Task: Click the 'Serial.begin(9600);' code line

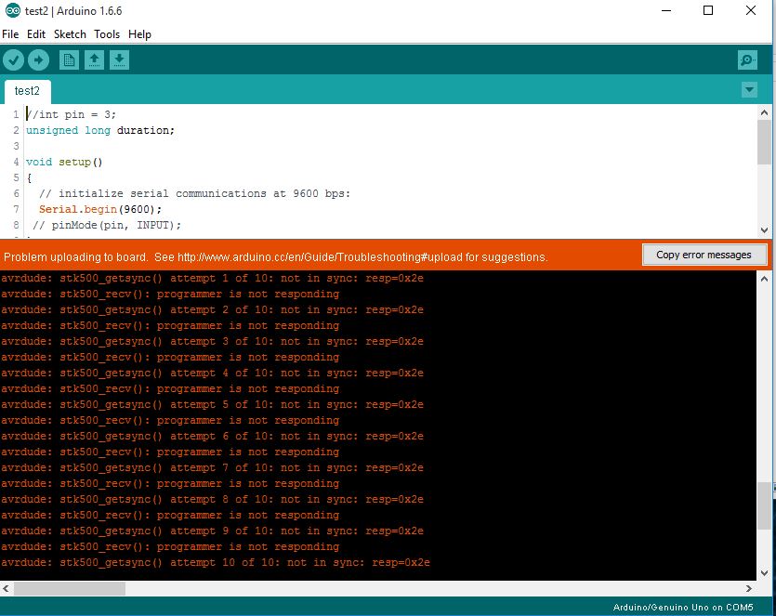Action: coord(100,209)
